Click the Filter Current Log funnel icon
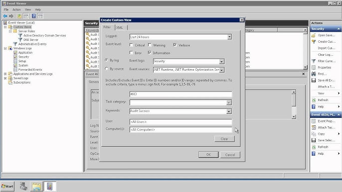The image size is (342, 192). coord(314,61)
